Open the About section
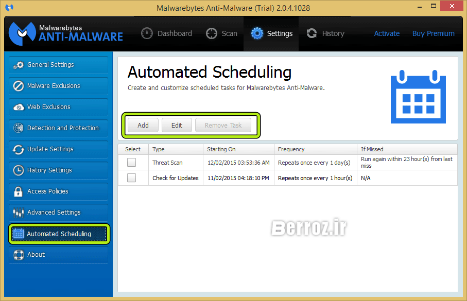Image resolution: width=467 pixels, height=301 pixels. coord(58,255)
